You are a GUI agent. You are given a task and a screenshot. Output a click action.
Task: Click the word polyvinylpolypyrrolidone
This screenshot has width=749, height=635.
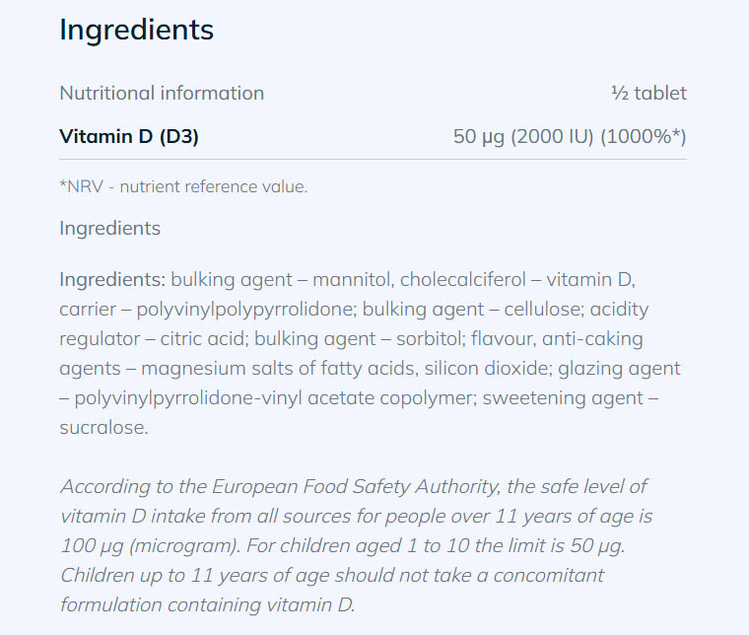243,310
